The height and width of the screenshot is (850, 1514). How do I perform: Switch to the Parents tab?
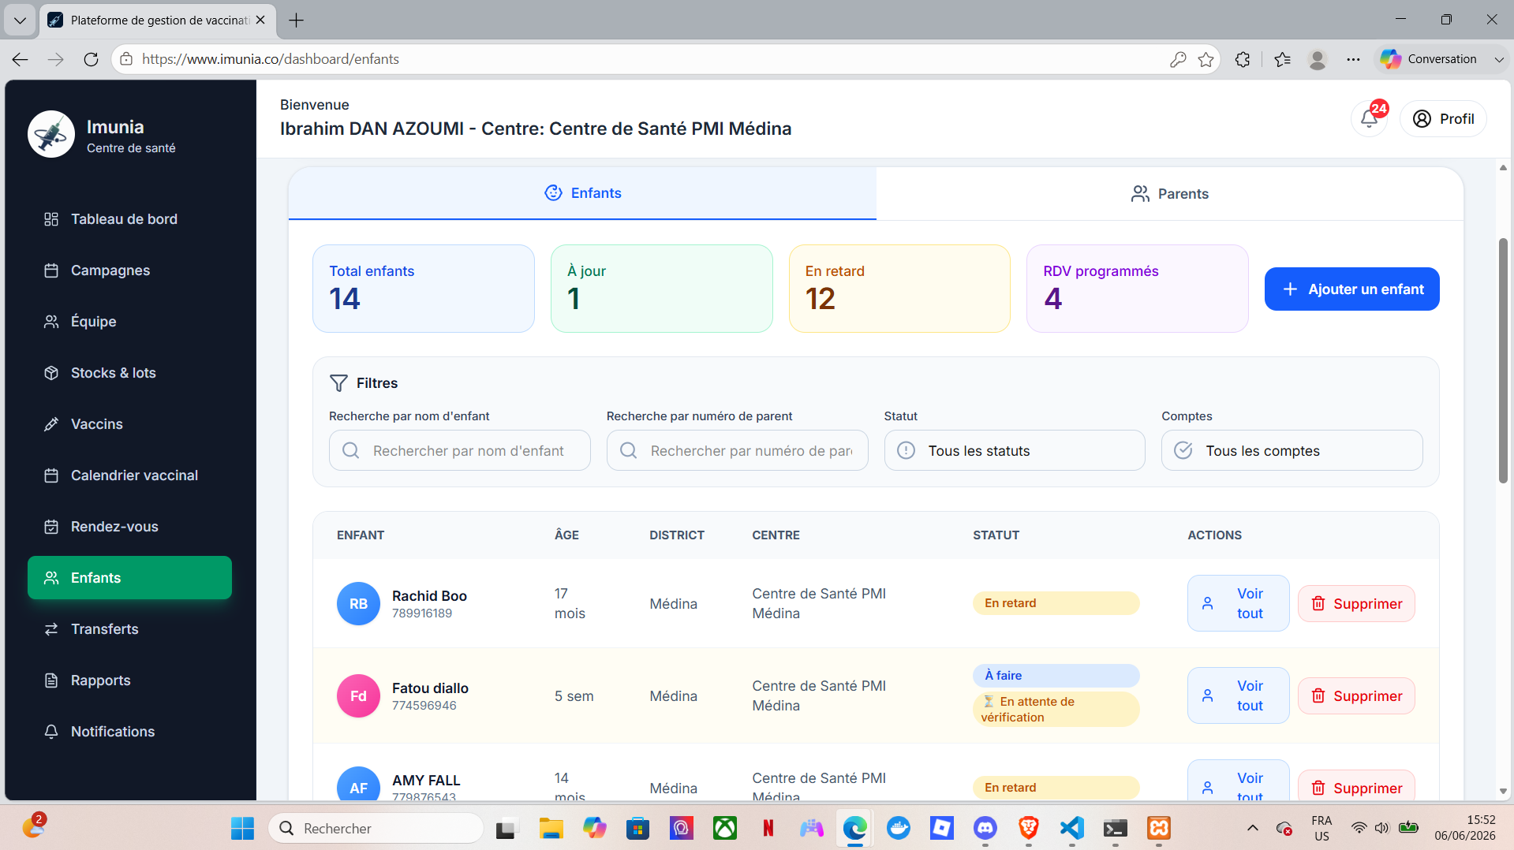pos(1169,194)
